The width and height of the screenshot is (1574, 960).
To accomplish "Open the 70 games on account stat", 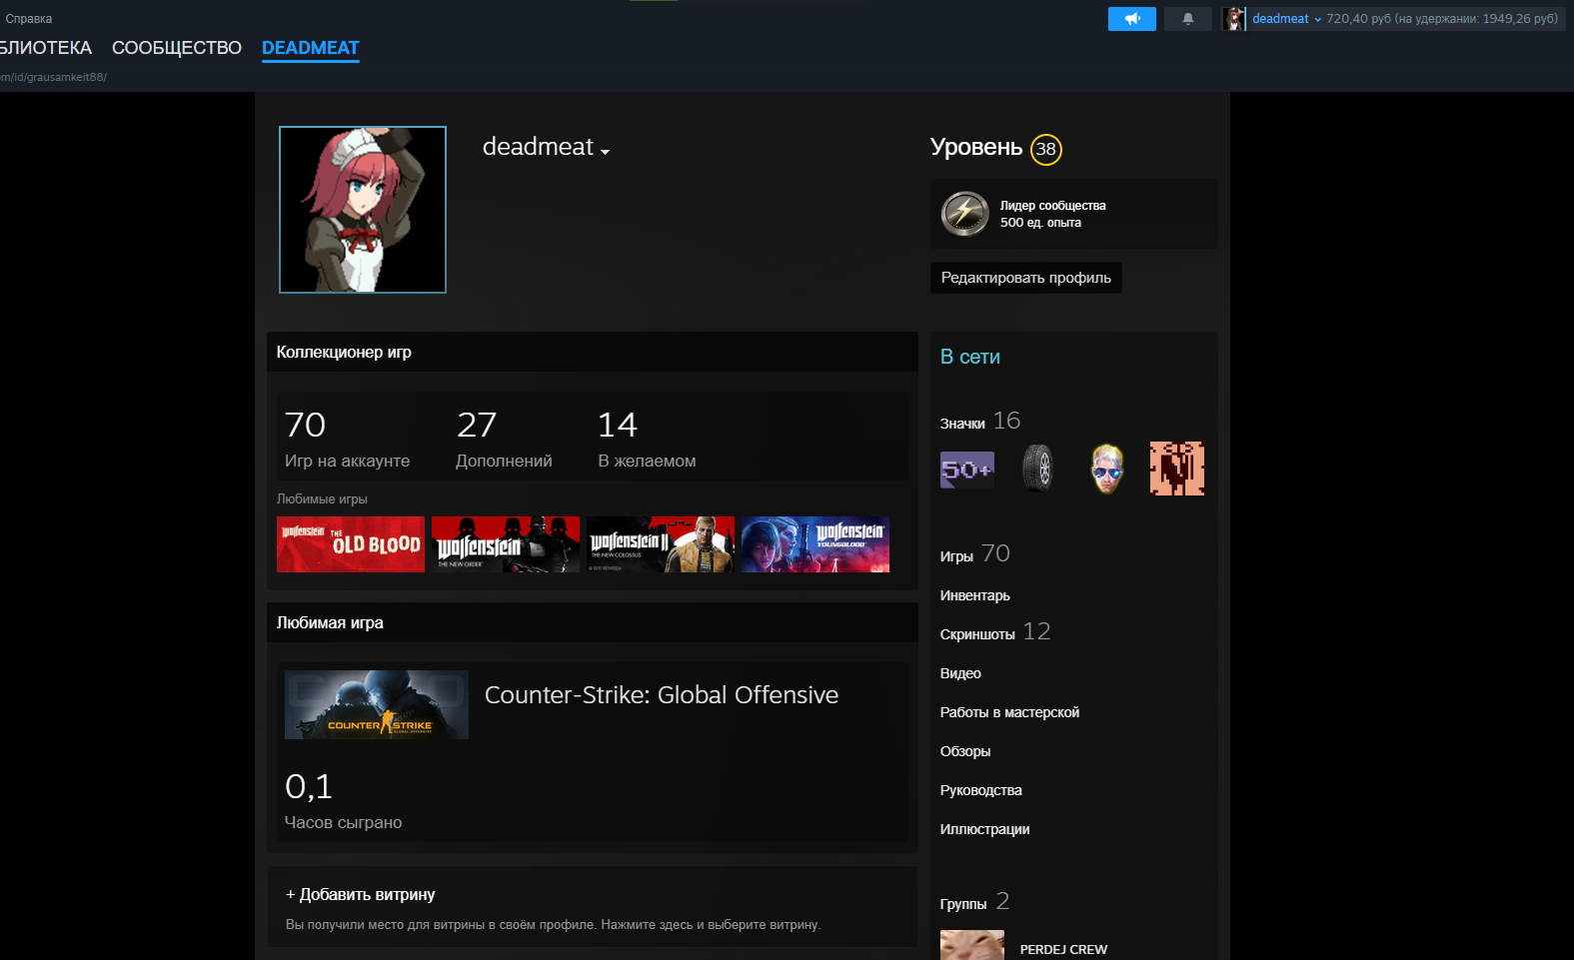I will click(x=347, y=440).
